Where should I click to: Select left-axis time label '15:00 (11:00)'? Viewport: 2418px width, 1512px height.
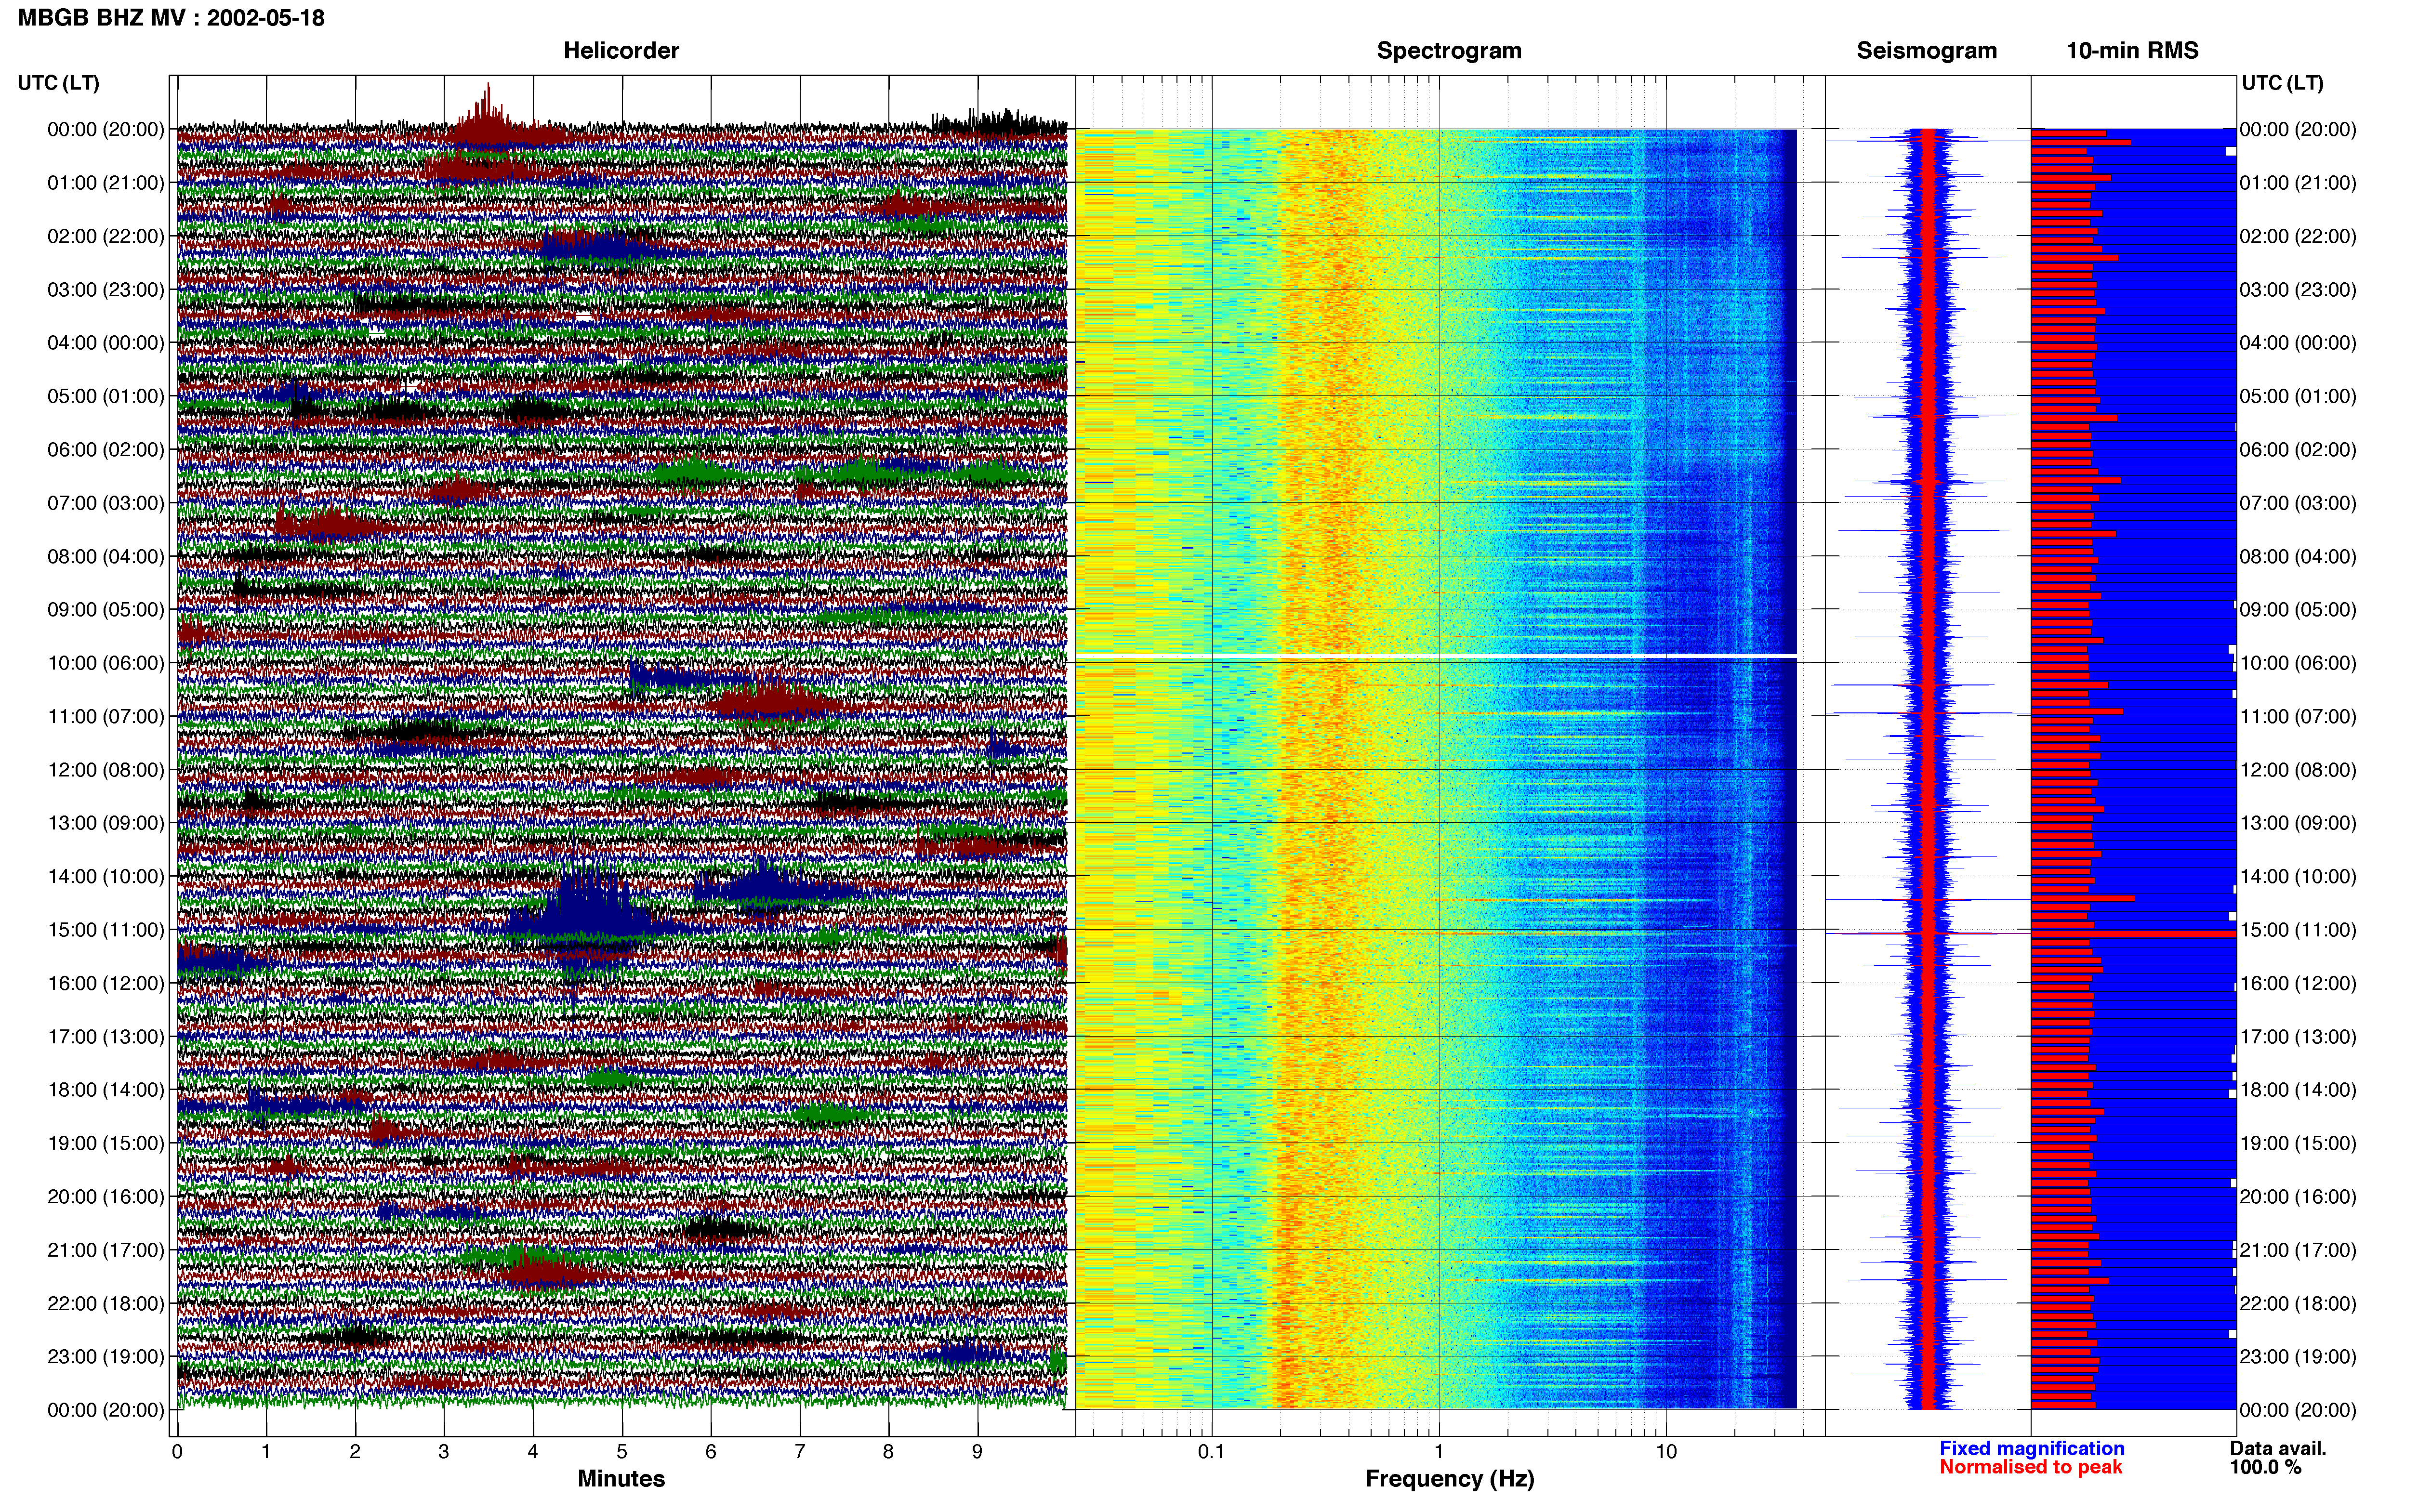[106, 930]
